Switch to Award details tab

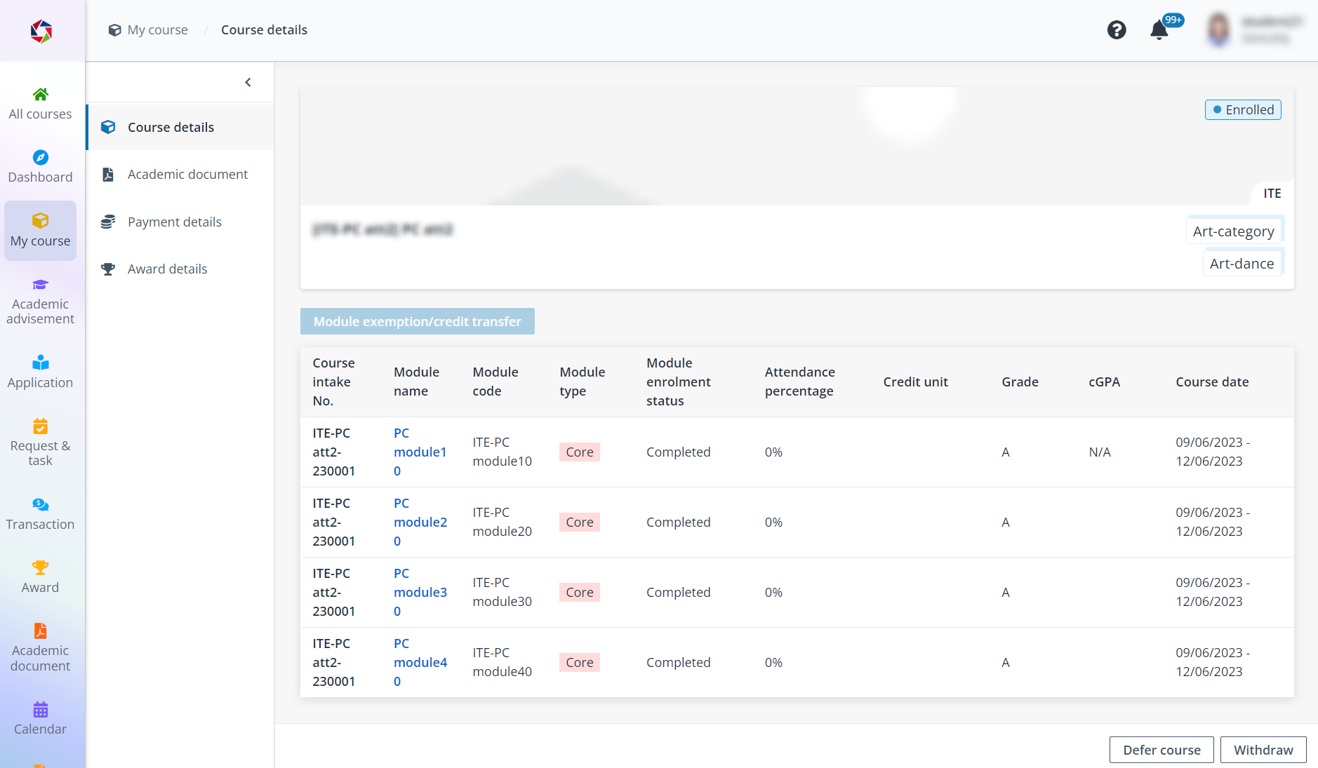167,269
